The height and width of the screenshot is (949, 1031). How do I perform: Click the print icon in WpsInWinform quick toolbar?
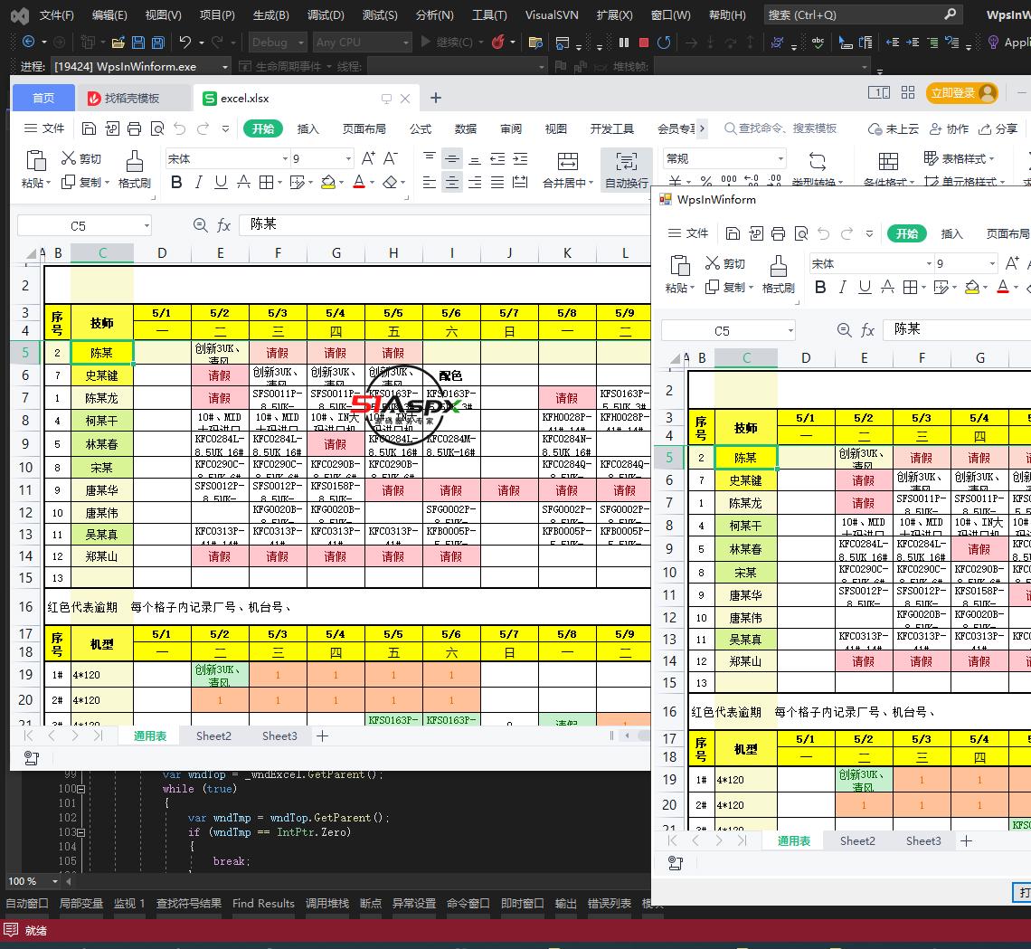point(778,233)
